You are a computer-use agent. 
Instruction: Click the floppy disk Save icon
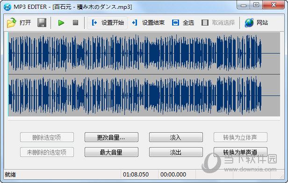coord(42,23)
